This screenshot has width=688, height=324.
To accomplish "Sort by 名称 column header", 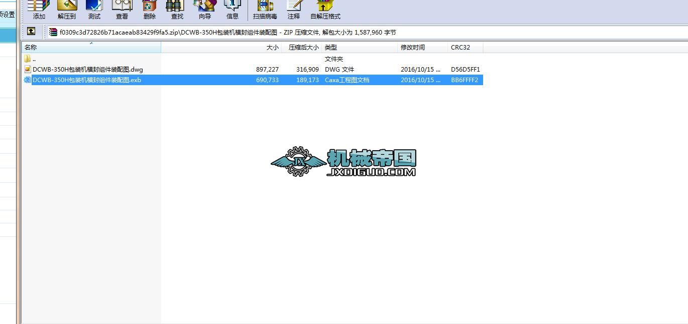I will [x=90, y=48].
